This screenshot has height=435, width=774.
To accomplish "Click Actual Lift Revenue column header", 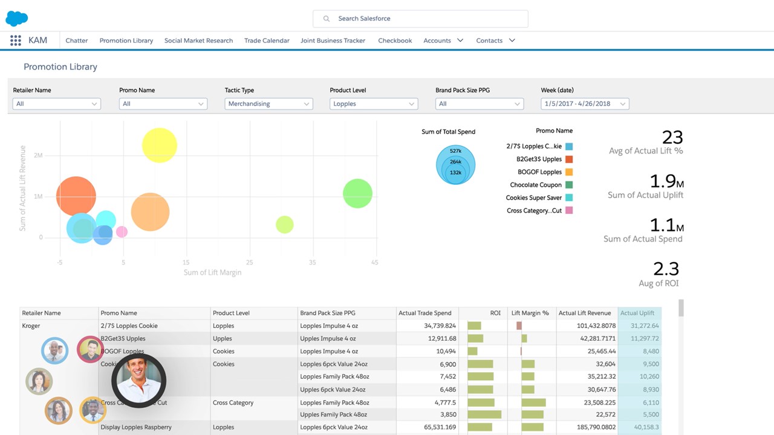I will coord(587,313).
